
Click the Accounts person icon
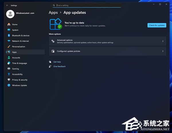(x=9, y=58)
